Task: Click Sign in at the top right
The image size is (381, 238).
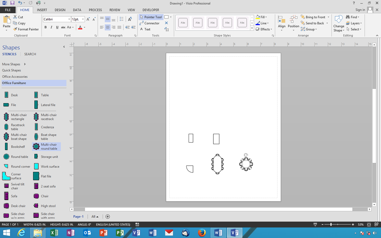Action: 360,10
